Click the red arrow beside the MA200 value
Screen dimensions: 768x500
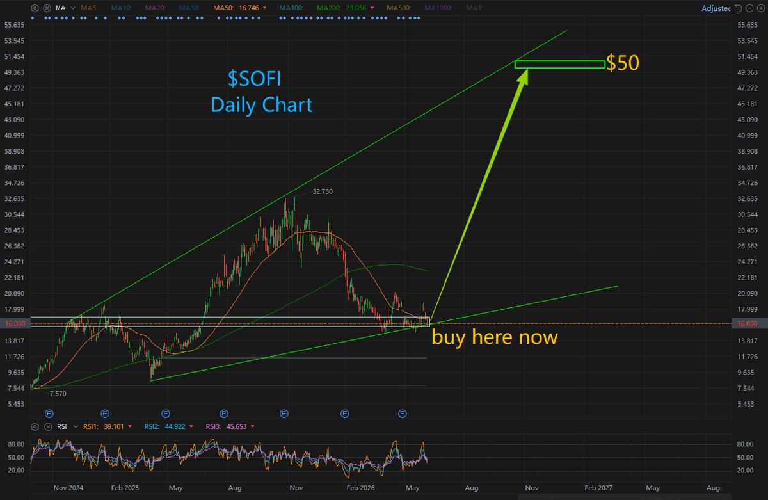pyautogui.click(x=372, y=8)
